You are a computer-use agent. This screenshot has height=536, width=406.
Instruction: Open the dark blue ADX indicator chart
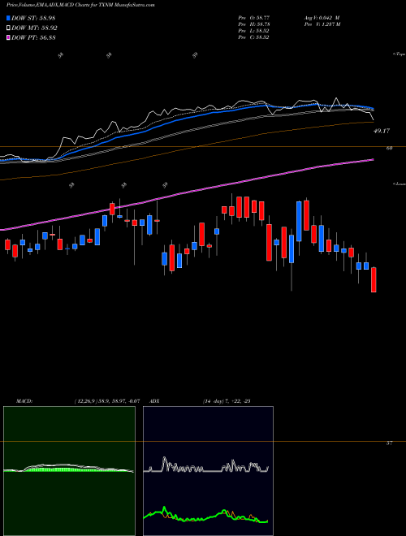(208, 471)
